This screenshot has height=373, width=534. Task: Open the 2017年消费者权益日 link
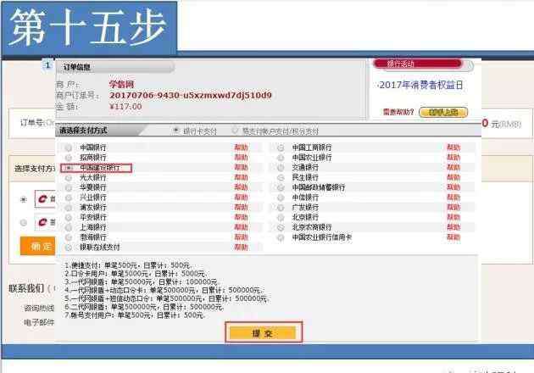(x=421, y=85)
